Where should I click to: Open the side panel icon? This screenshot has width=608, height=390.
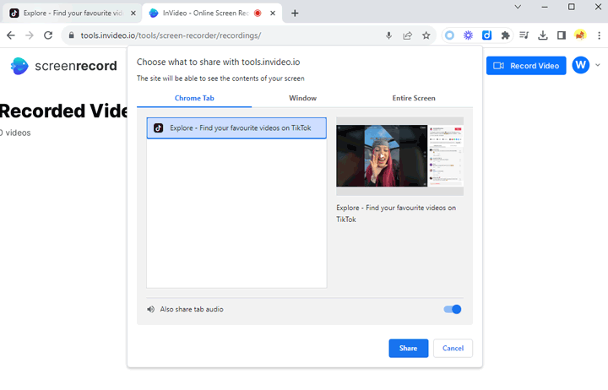[x=562, y=35]
